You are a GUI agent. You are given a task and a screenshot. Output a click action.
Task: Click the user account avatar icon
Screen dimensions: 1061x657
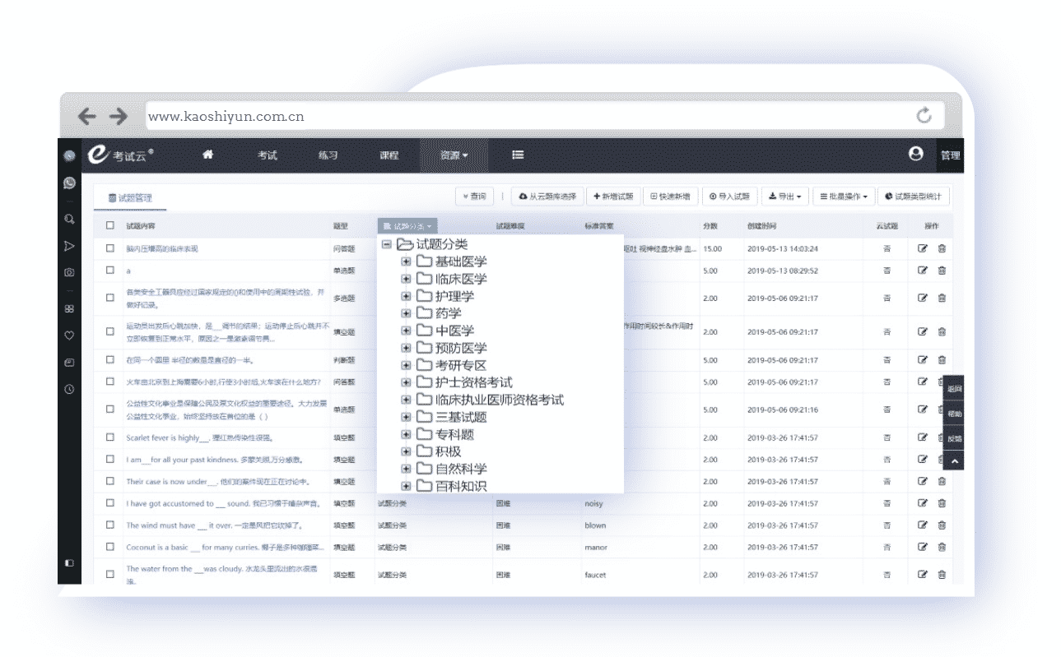915,154
